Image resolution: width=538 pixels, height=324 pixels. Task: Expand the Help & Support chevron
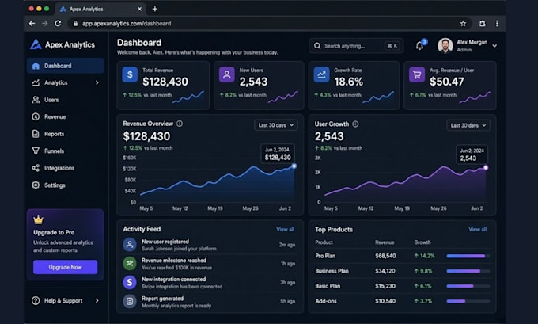click(x=97, y=301)
